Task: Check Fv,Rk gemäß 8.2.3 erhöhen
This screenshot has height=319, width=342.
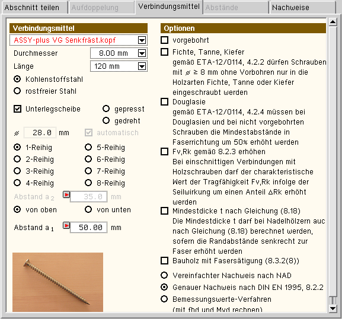Action: coord(164,151)
